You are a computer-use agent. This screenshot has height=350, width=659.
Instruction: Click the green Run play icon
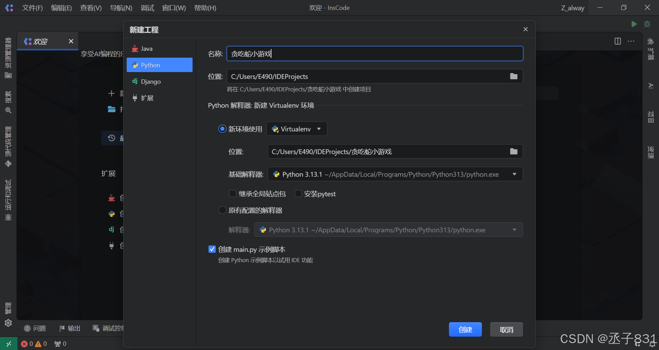pyautogui.click(x=634, y=24)
